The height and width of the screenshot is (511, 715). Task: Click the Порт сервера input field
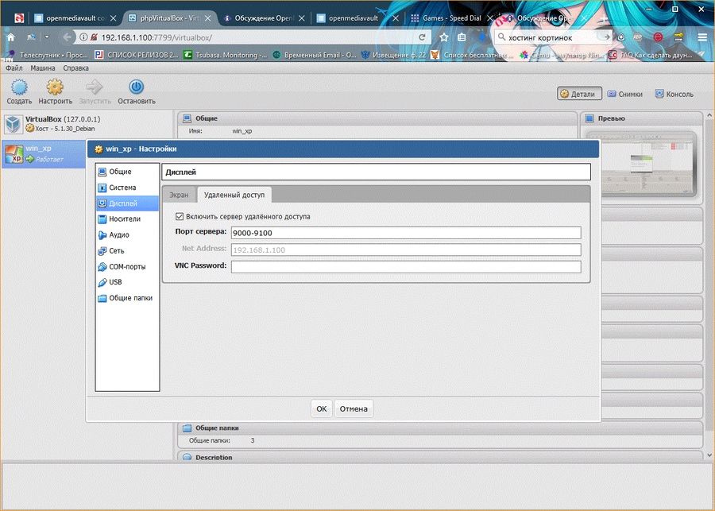tap(405, 233)
